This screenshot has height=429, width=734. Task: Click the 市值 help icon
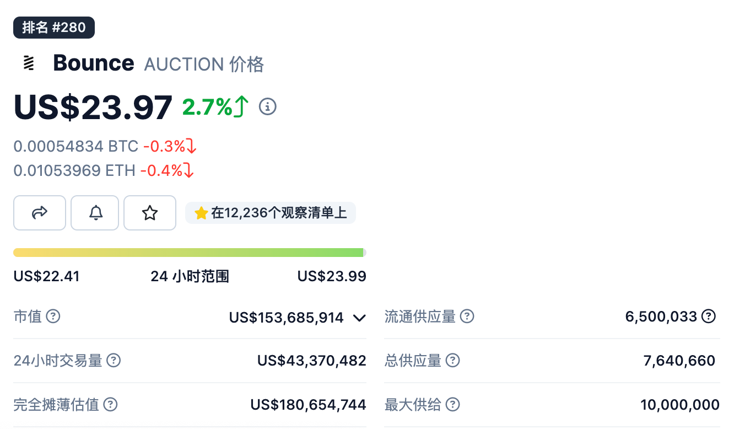pos(53,317)
